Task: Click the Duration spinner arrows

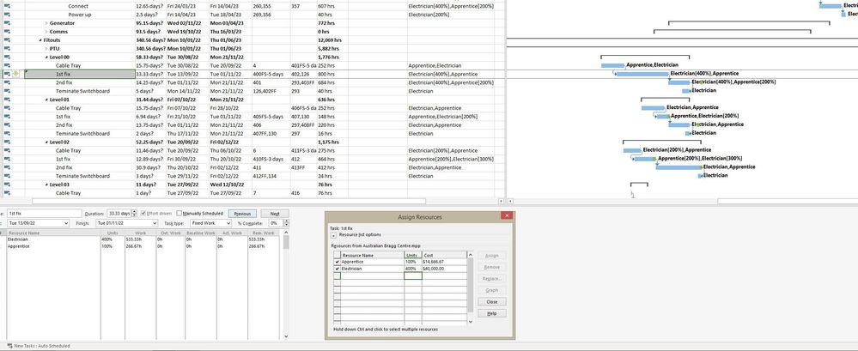Action: coord(134,214)
